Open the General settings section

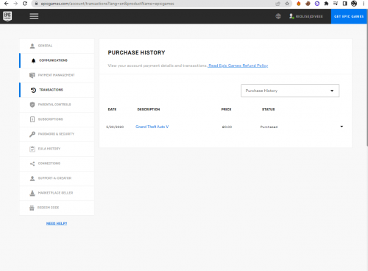57,46
